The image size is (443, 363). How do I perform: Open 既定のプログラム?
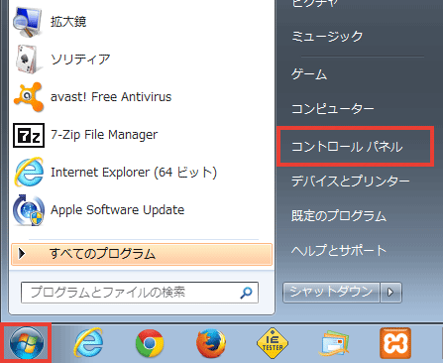pos(339,216)
